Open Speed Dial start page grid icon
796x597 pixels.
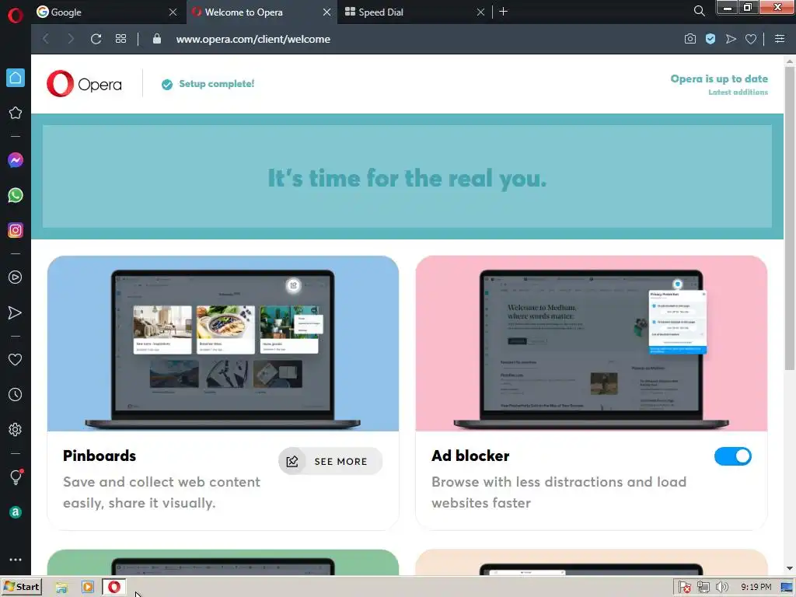120,39
